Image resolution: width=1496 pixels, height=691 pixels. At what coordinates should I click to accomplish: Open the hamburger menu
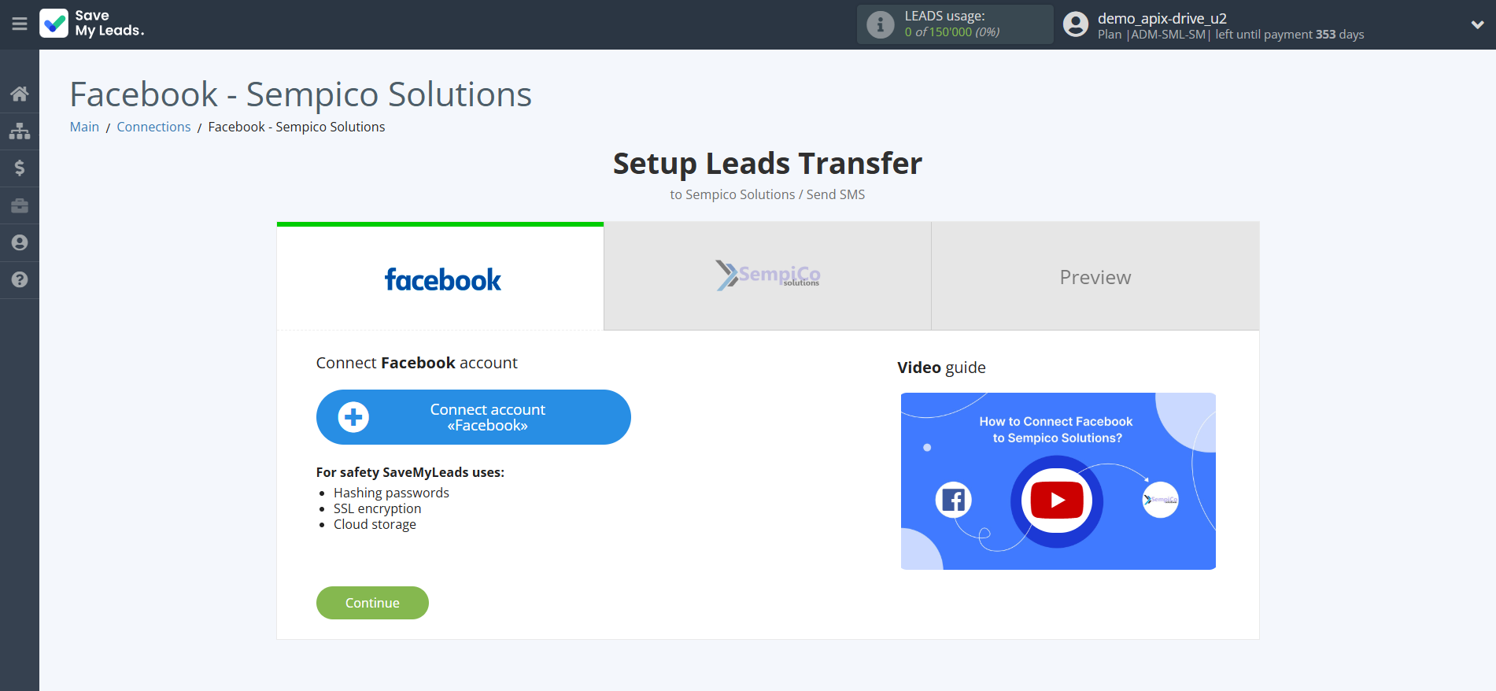click(20, 24)
